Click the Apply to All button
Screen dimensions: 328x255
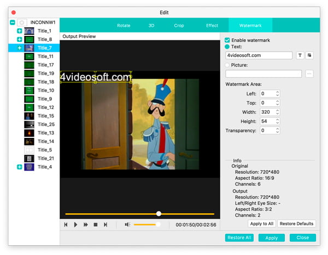262,224
